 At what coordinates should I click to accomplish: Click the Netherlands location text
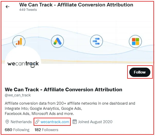point(21,122)
